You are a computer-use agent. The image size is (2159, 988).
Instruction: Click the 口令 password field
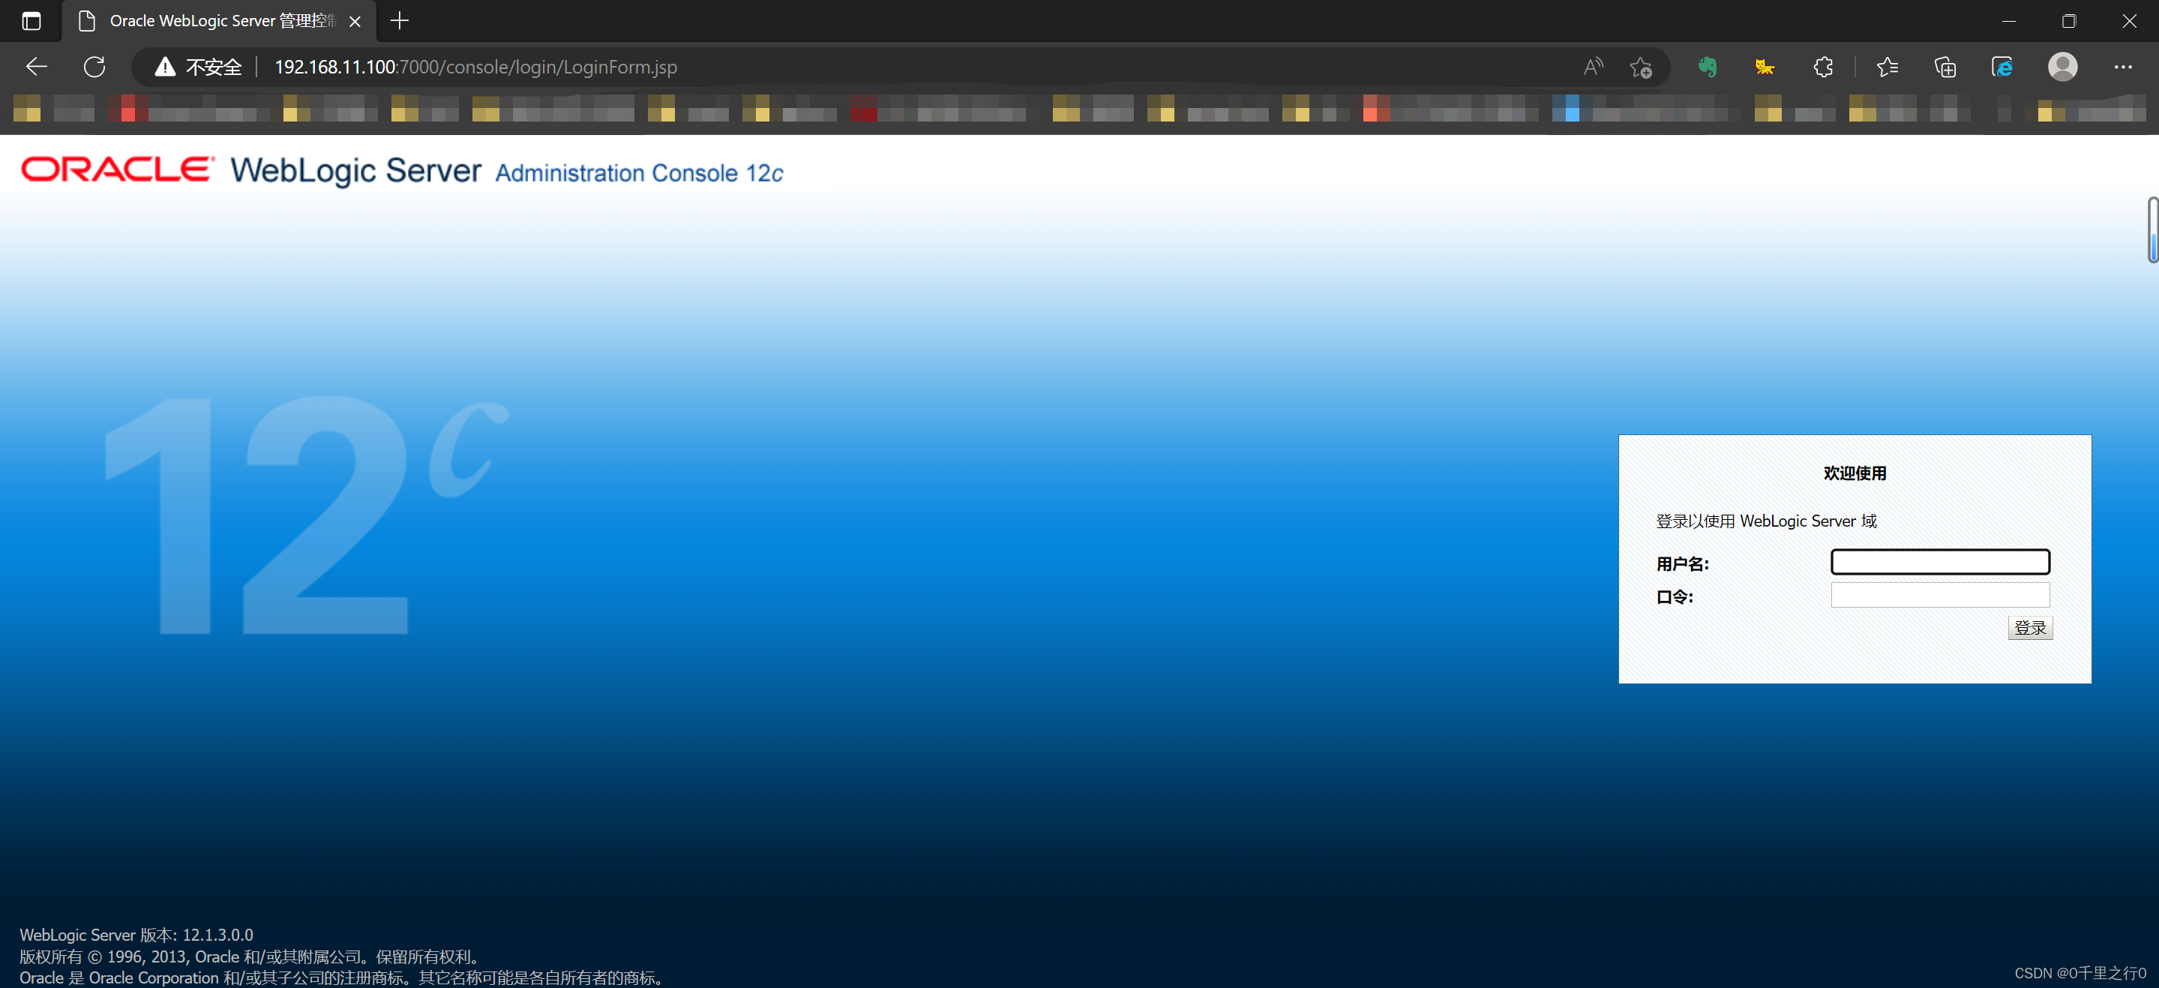click(1939, 596)
